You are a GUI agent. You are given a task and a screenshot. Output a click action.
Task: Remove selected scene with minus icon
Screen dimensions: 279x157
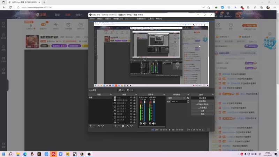point(94,126)
